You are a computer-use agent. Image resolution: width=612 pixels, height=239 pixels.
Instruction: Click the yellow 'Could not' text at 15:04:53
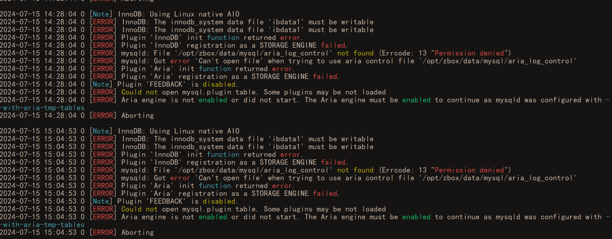point(139,209)
